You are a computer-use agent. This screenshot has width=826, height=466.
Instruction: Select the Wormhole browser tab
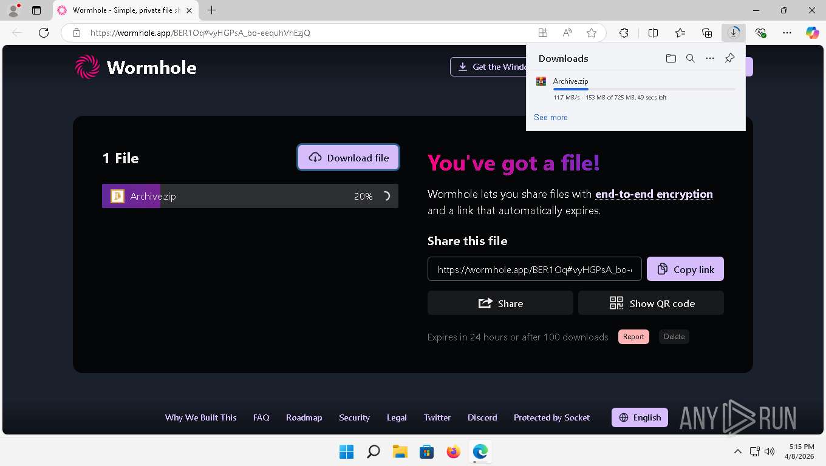pyautogui.click(x=126, y=10)
